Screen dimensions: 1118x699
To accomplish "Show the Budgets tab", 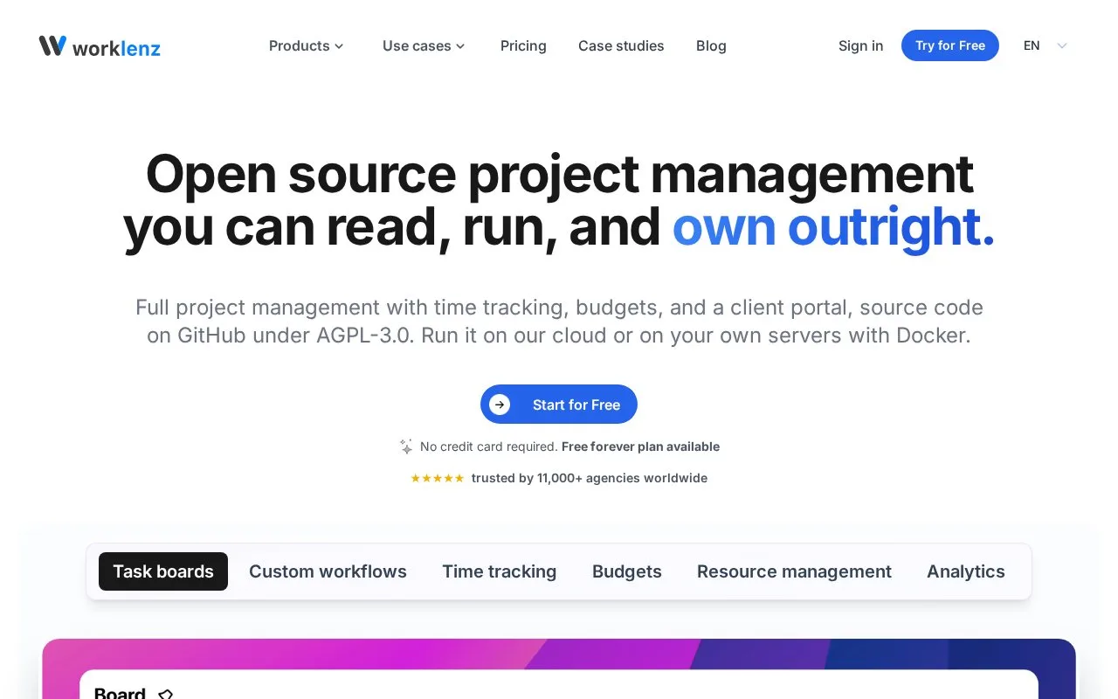I will click(627, 571).
